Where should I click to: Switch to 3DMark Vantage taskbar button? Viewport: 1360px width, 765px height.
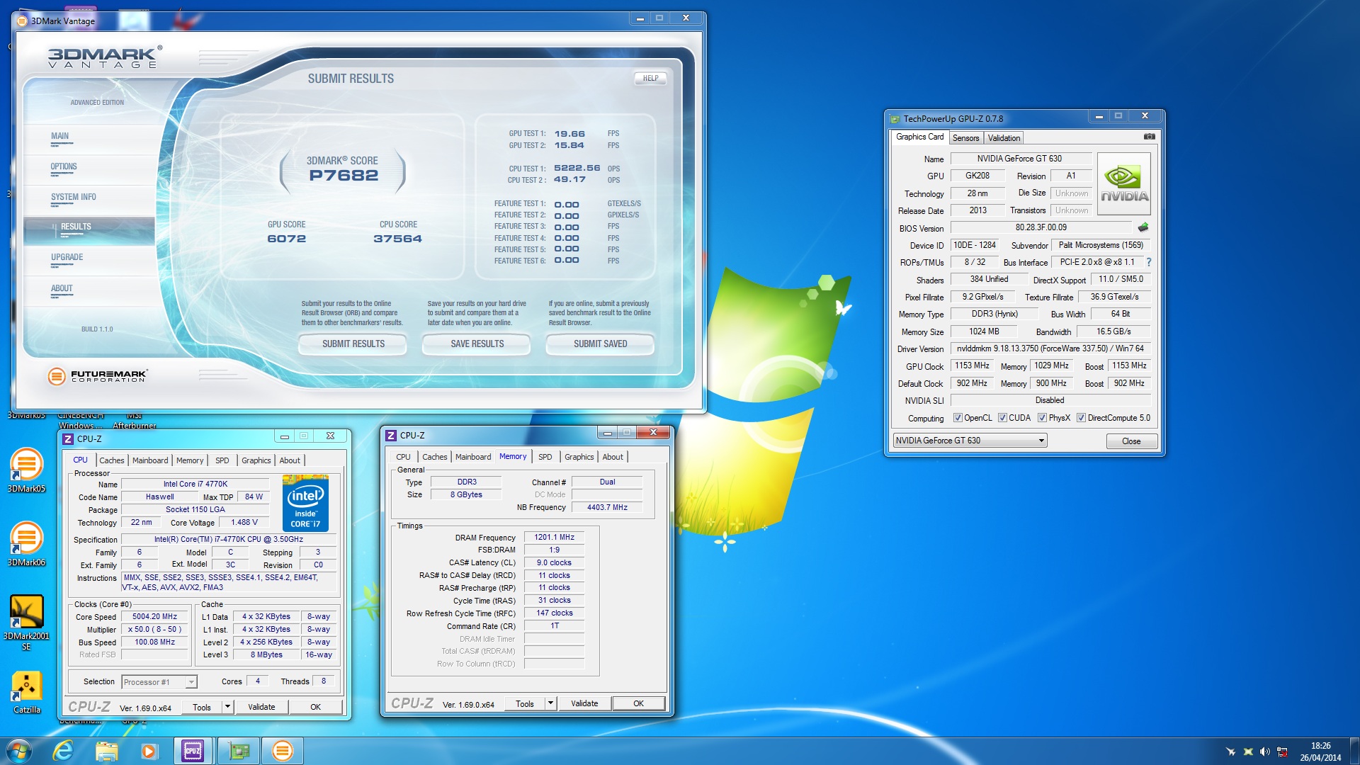[282, 751]
